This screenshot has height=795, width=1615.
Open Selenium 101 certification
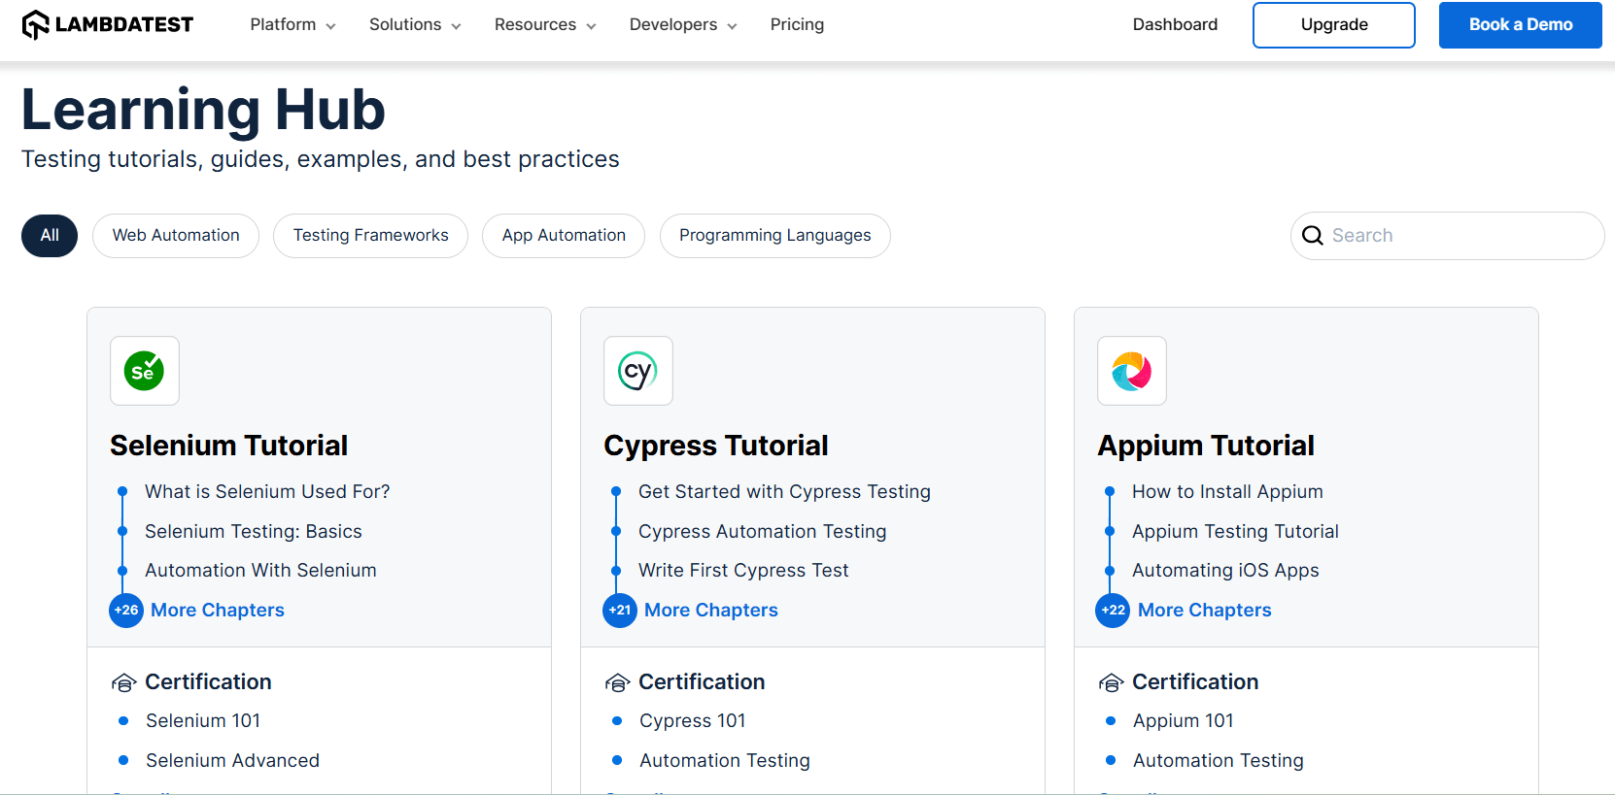[x=203, y=721]
